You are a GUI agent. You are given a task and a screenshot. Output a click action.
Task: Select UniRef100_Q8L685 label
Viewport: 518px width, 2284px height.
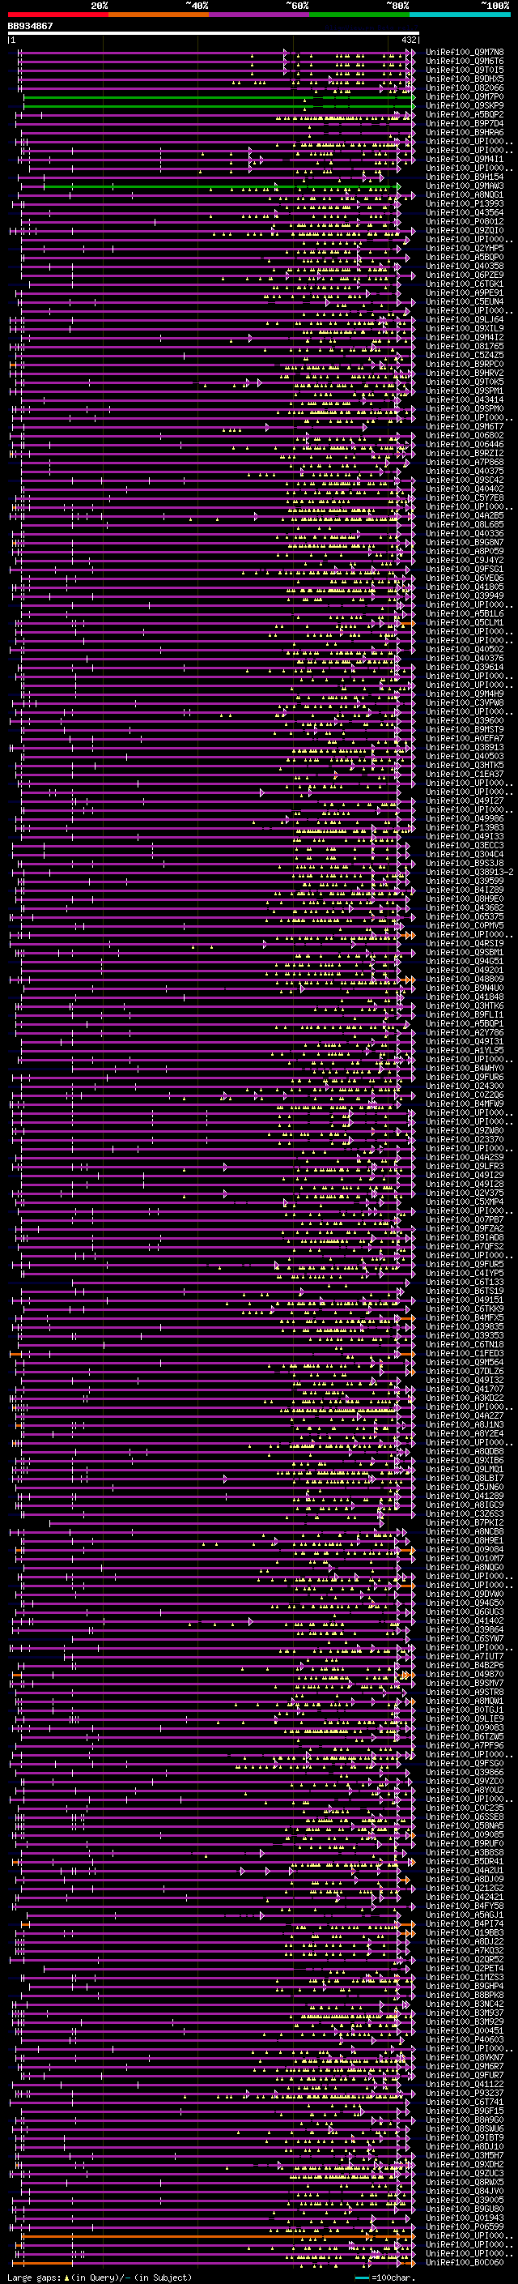(x=465, y=525)
